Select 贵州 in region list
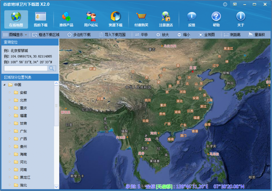The height and width of the screenshot is (191, 272). tap(23, 147)
